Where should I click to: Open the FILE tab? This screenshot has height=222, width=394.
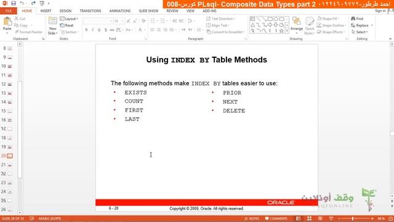coord(8,11)
